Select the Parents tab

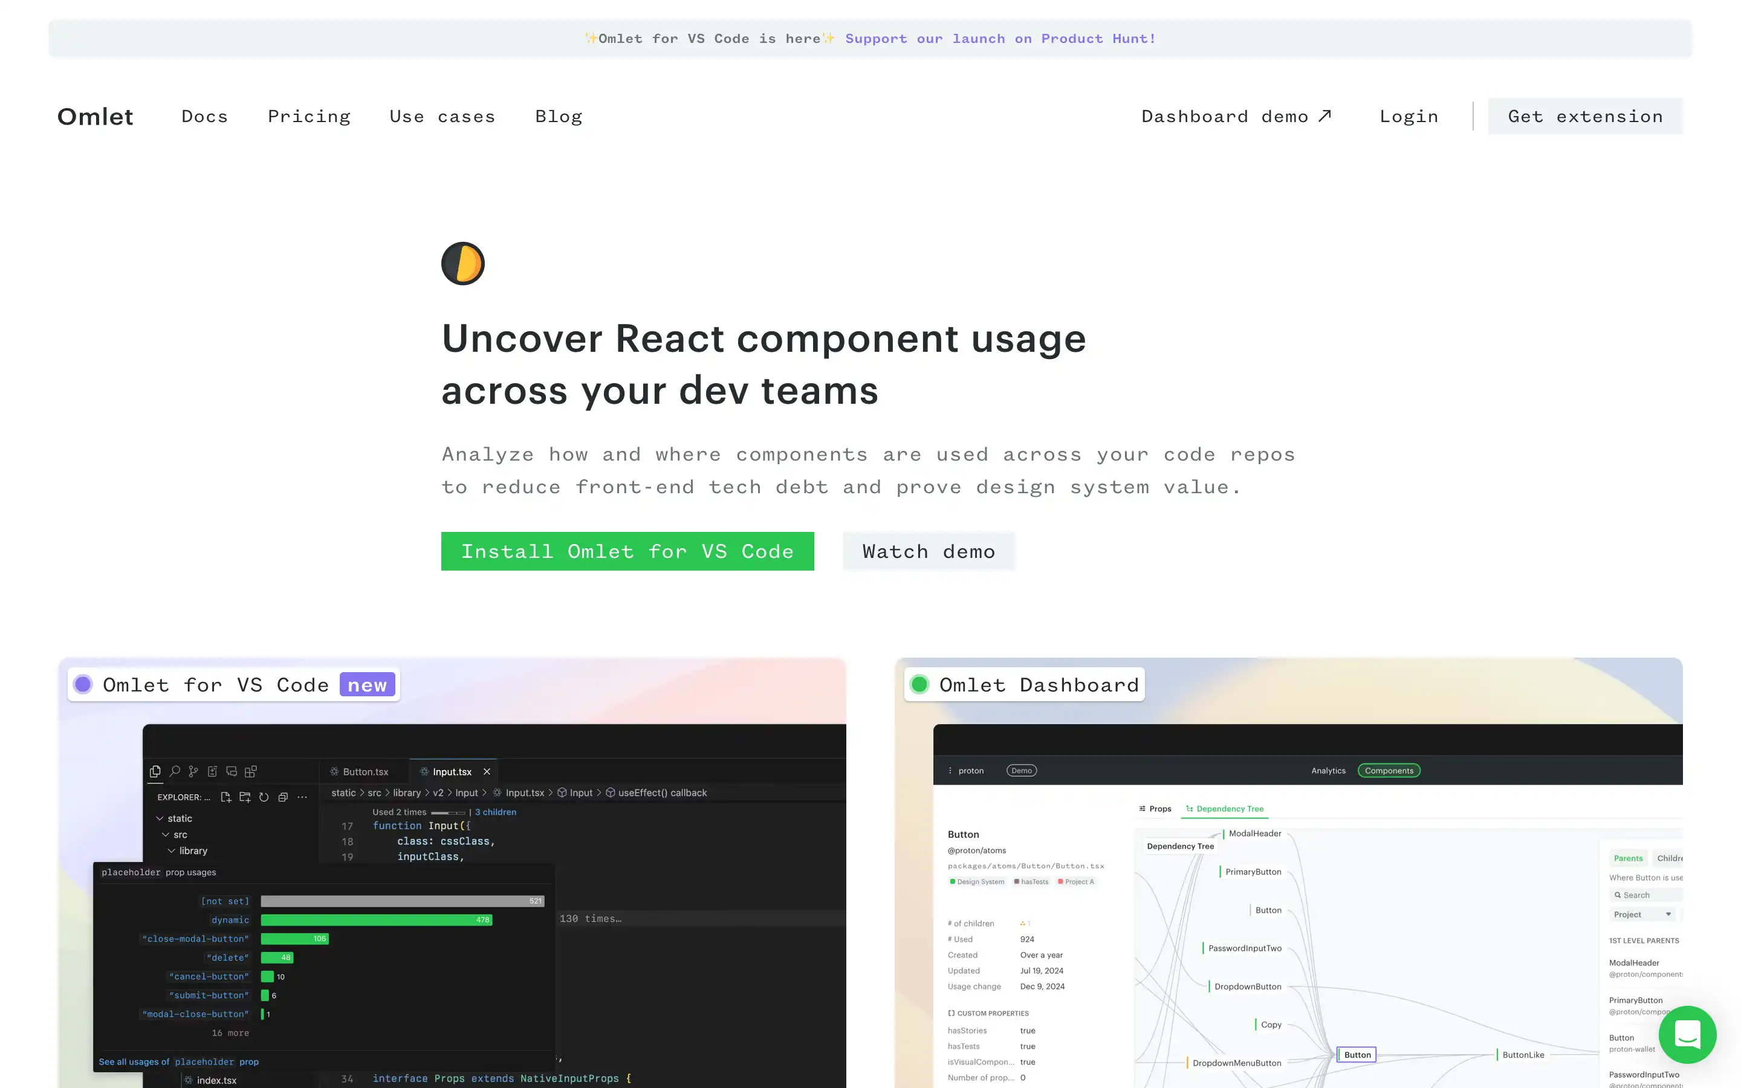pyautogui.click(x=1628, y=858)
